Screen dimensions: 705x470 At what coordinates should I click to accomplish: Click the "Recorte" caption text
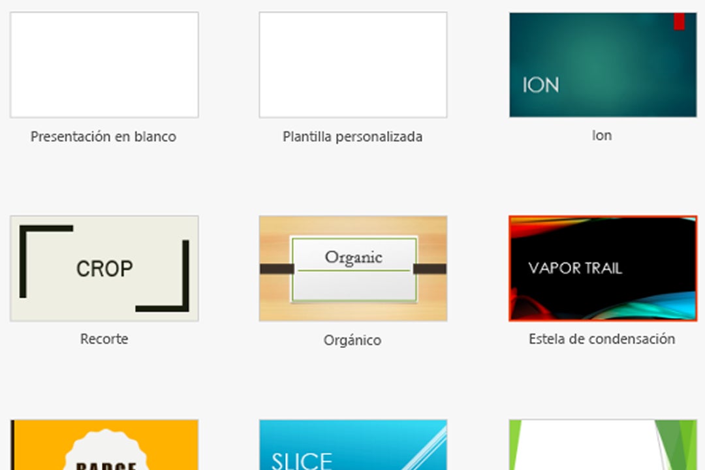pyautogui.click(x=104, y=339)
